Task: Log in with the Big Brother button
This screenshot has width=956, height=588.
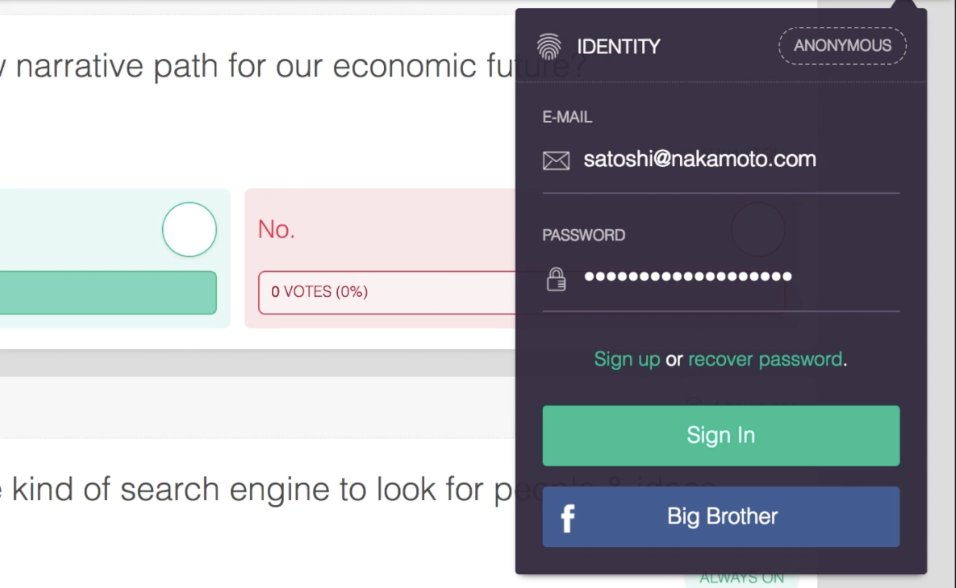Action: pos(721,517)
